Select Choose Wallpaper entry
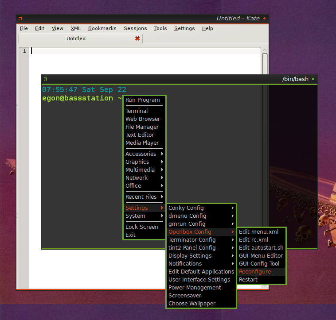 pos(201,303)
